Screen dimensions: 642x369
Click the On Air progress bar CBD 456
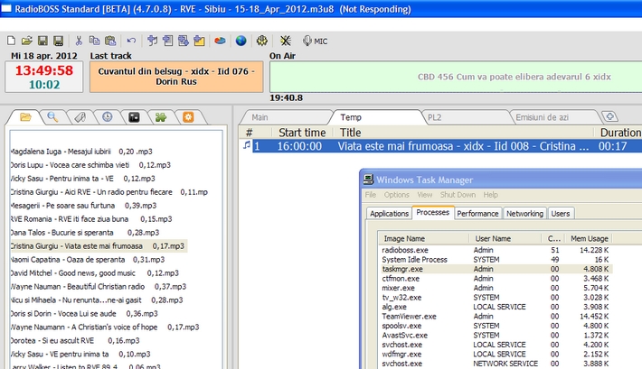click(456, 77)
